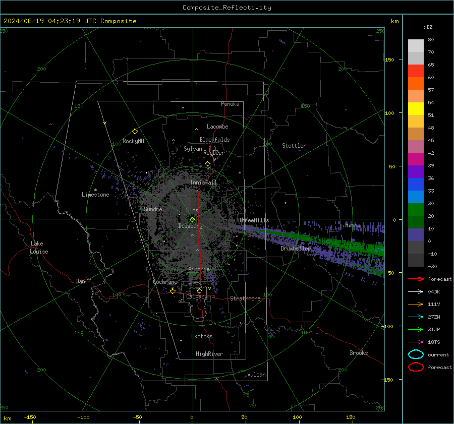Click the Stettler city label
The height and width of the screenshot is (424, 454).
(x=294, y=146)
